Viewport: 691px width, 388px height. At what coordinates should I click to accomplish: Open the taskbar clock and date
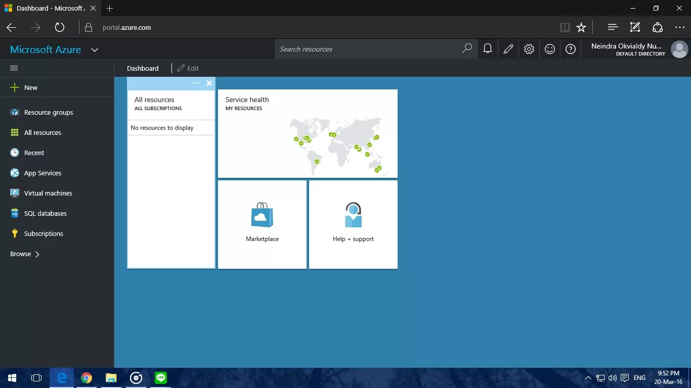coord(668,378)
